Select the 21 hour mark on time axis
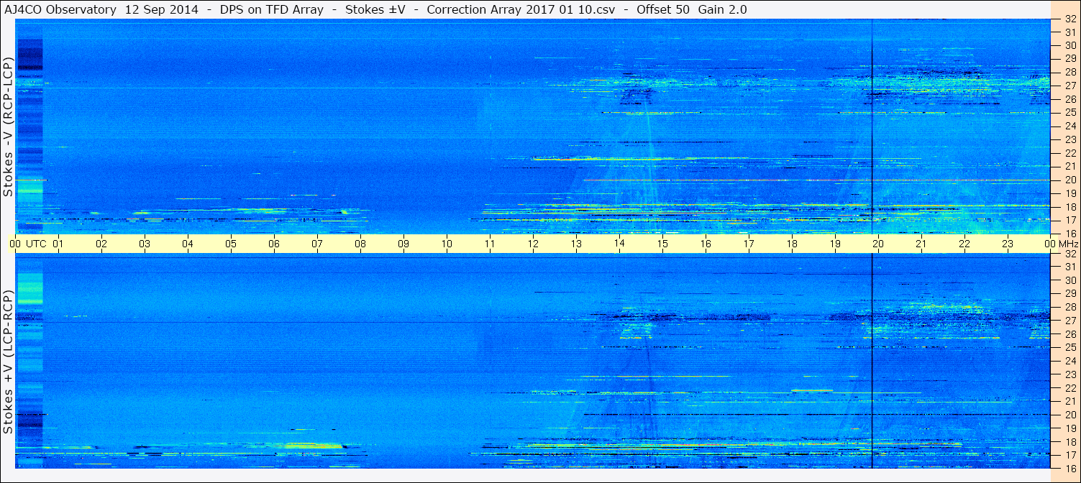Viewport: 1081px width, 483px height. point(921,244)
